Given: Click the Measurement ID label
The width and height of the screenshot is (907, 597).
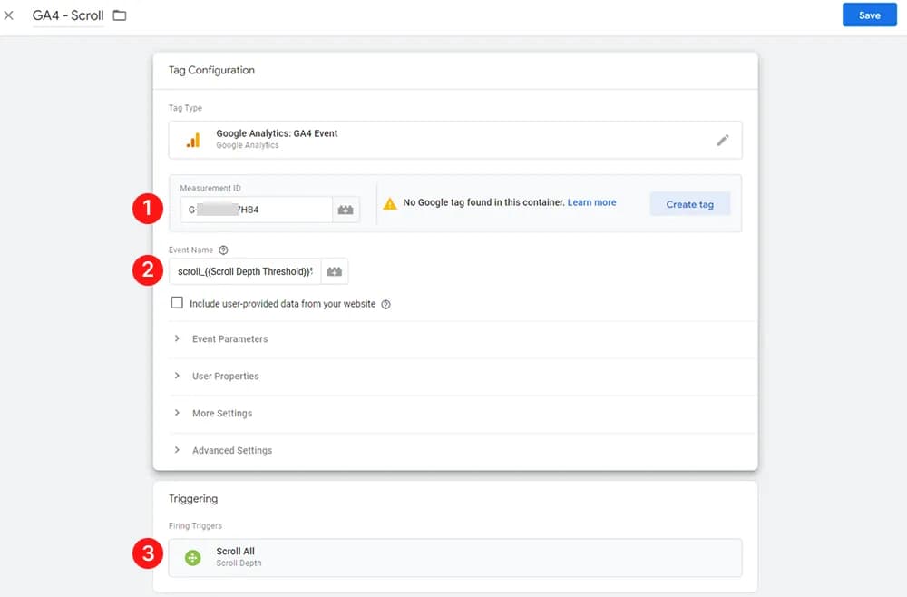Looking at the screenshot, I should pos(210,188).
